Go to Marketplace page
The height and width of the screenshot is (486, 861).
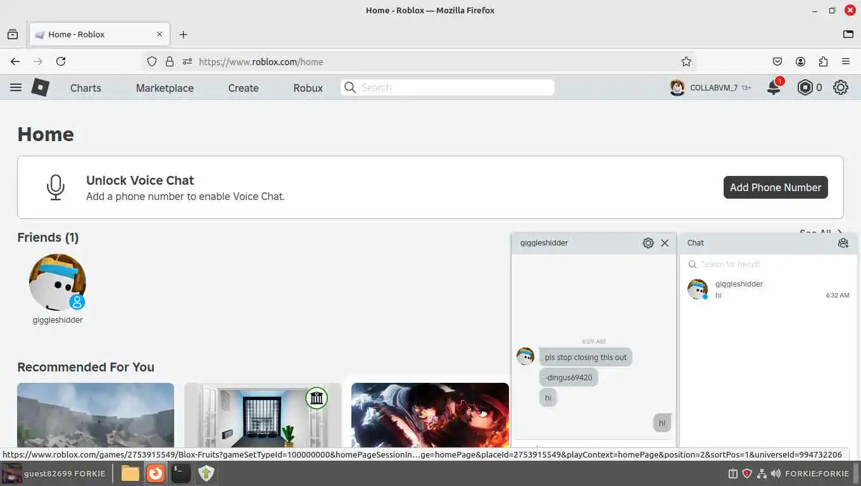coord(165,88)
